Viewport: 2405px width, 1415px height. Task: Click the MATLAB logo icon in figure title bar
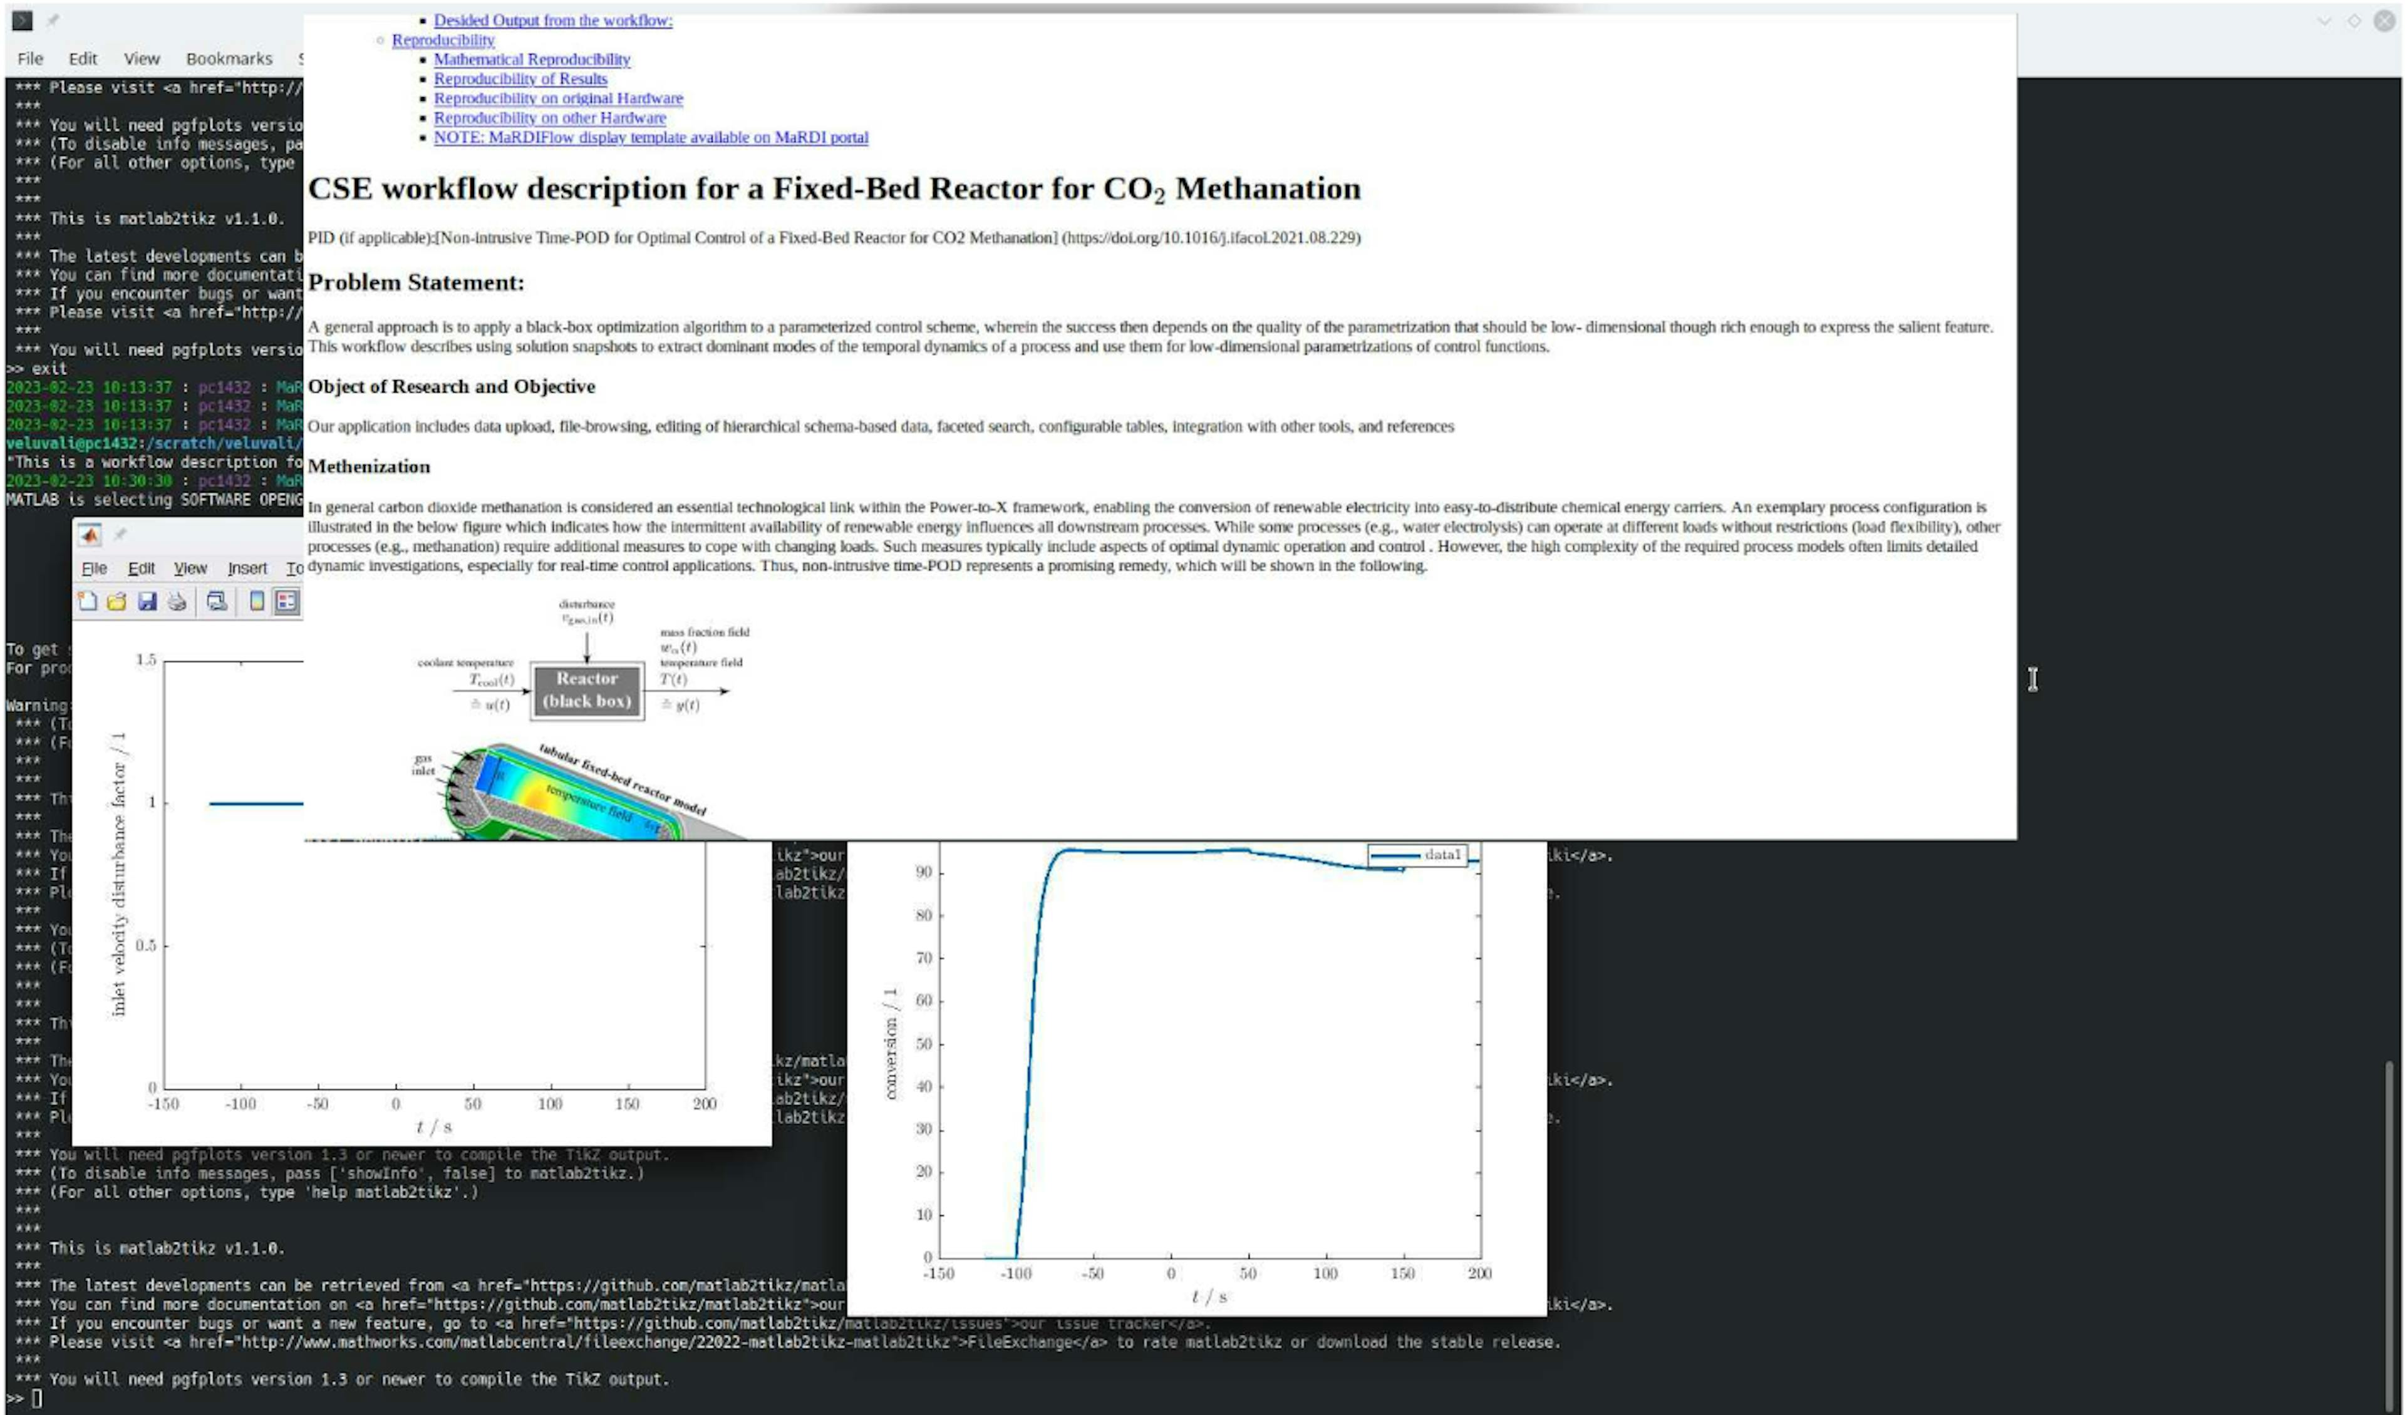click(90, 535)
